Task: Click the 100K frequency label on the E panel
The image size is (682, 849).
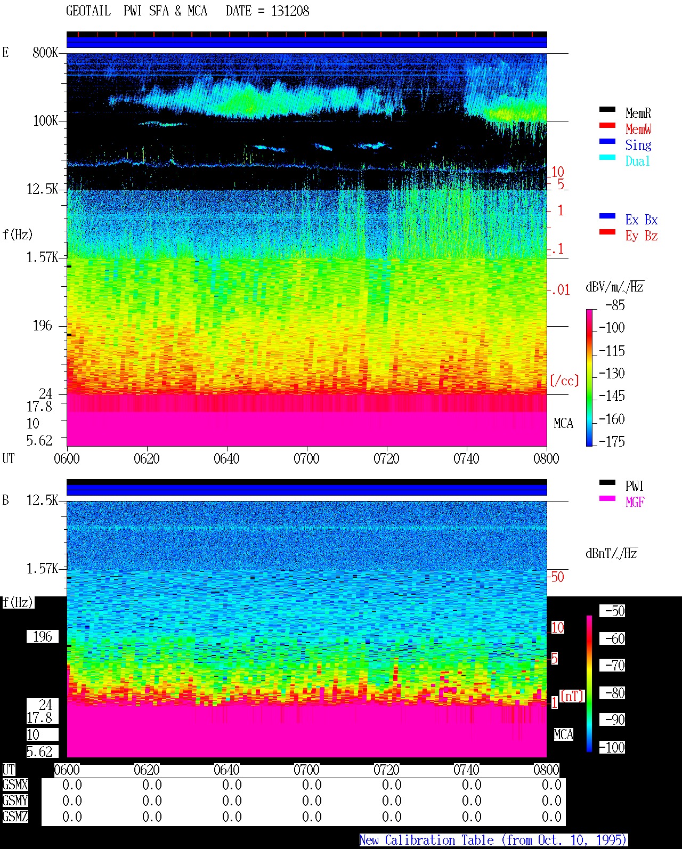Action: tap(46, 121)
